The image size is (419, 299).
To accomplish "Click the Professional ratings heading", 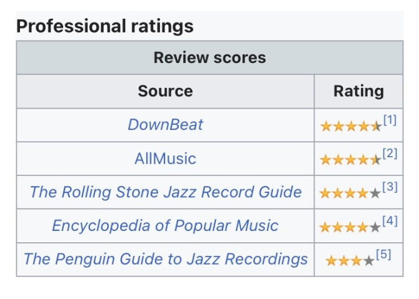I will [105, 26].
